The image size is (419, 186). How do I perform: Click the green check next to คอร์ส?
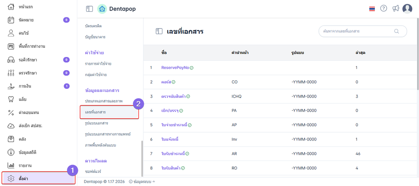(x=174, y=82)
